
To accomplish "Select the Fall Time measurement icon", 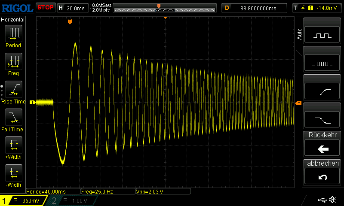I will tap(13, 117).
